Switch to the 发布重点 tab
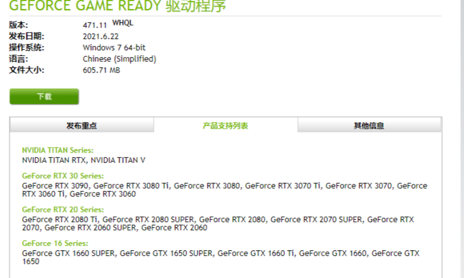Image resolution: width=464 pixels, height=278 pixels. click(x=81, y=125)
